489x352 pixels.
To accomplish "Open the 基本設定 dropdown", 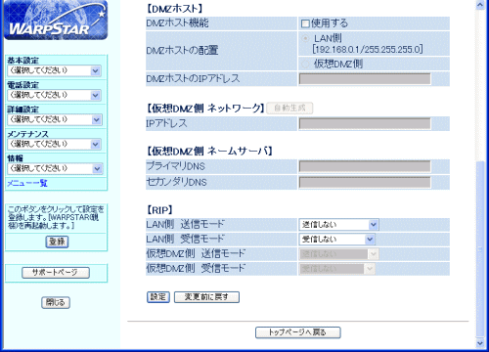I will pos(55,70).
